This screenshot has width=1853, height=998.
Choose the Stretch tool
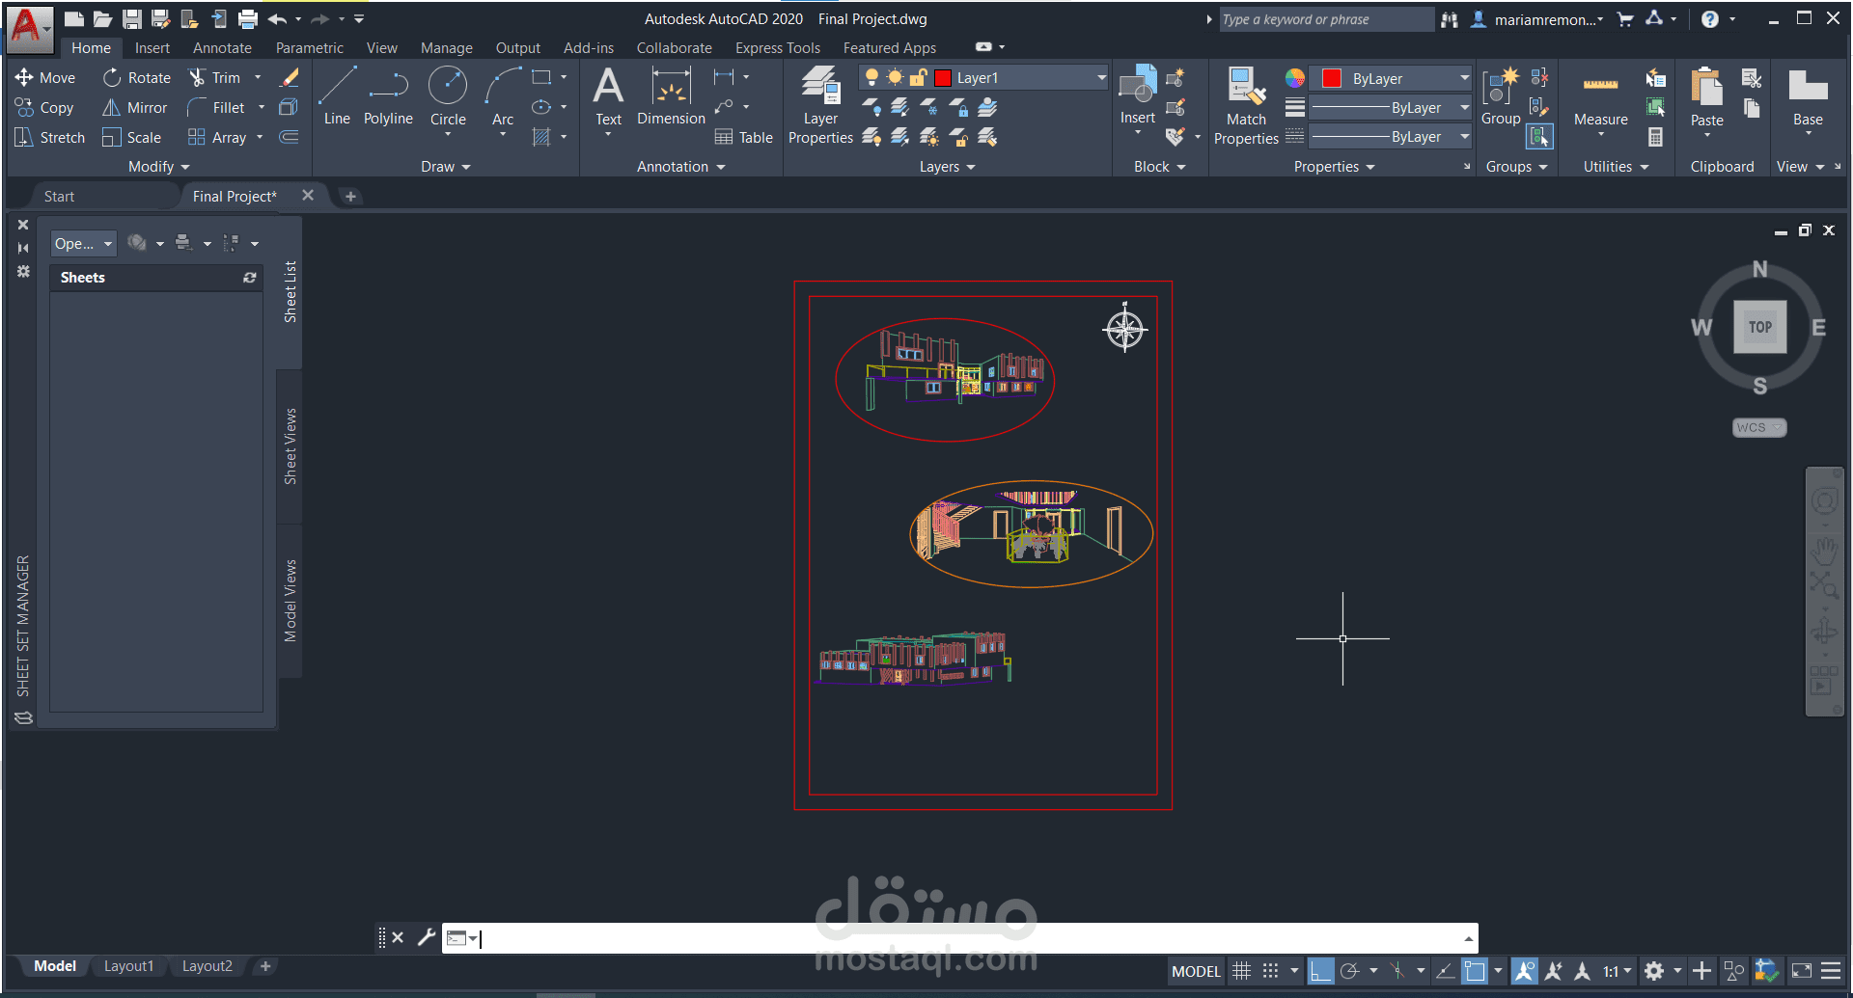(x=50, y=138)
